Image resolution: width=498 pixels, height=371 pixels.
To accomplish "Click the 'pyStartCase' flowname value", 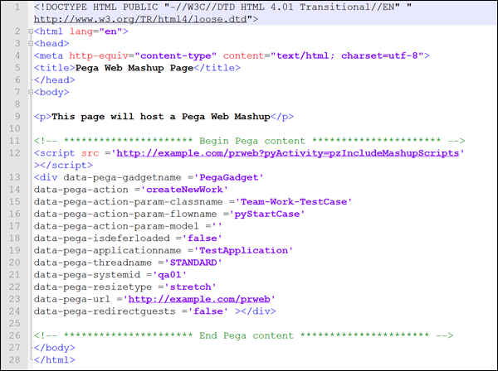I will tap(266, 214).
